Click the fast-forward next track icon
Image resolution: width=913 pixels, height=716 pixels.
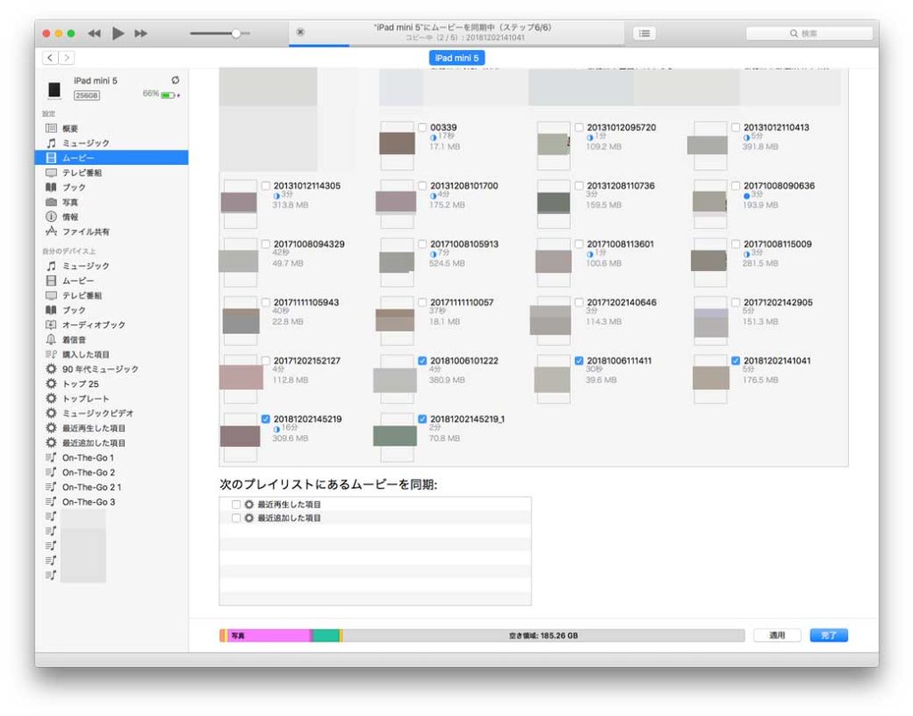pyautogui.click(x=141, y=33)
